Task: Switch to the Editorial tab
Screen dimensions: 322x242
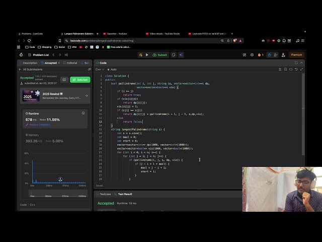Action: pyautogui.click(x=70, y=63)
